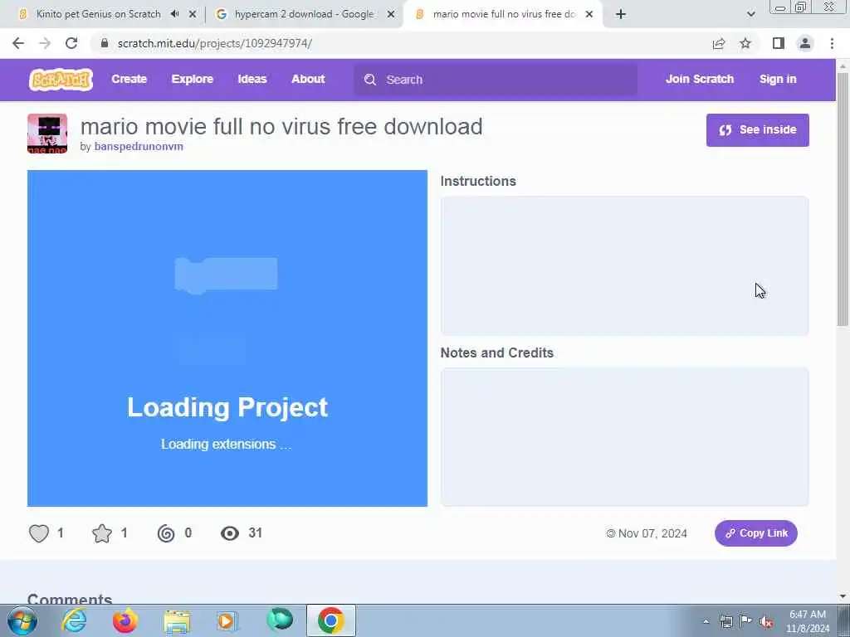Screen dimensions: 850x637
Task: Click the scrollbar down arrow
Action: click(x=843, y=596)
